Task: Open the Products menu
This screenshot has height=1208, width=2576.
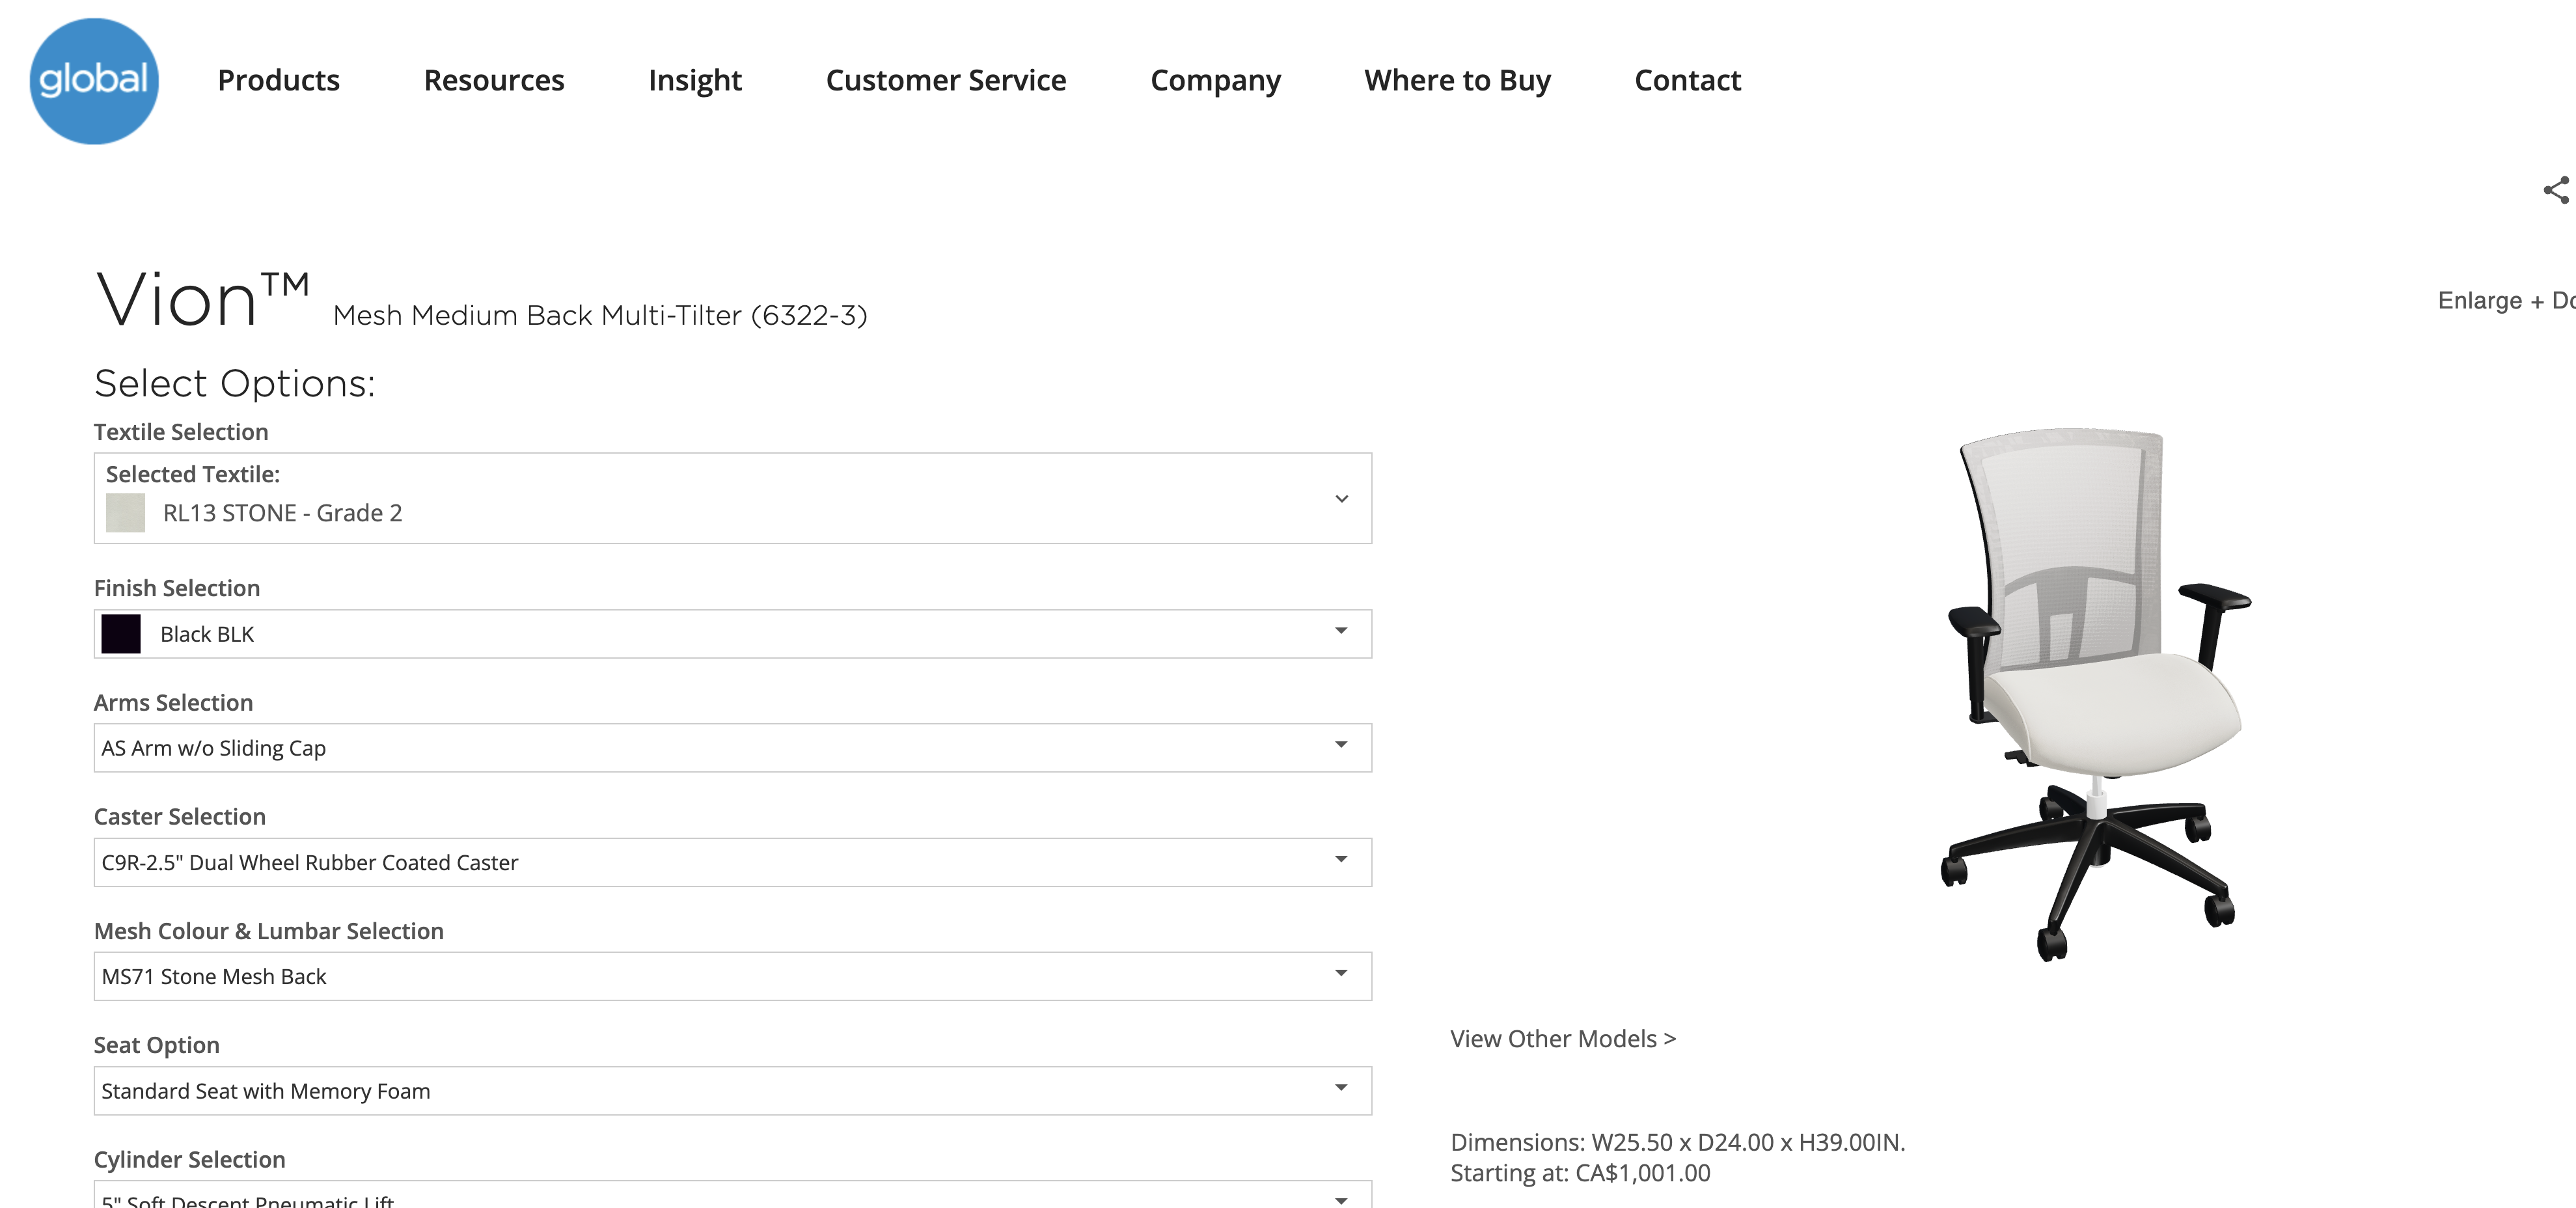Action: (x=279, y=80)
